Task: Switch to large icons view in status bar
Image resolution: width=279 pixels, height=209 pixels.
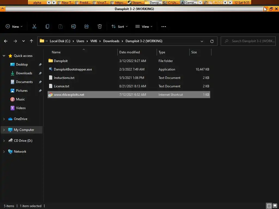Action: click(x=275, y=206)
